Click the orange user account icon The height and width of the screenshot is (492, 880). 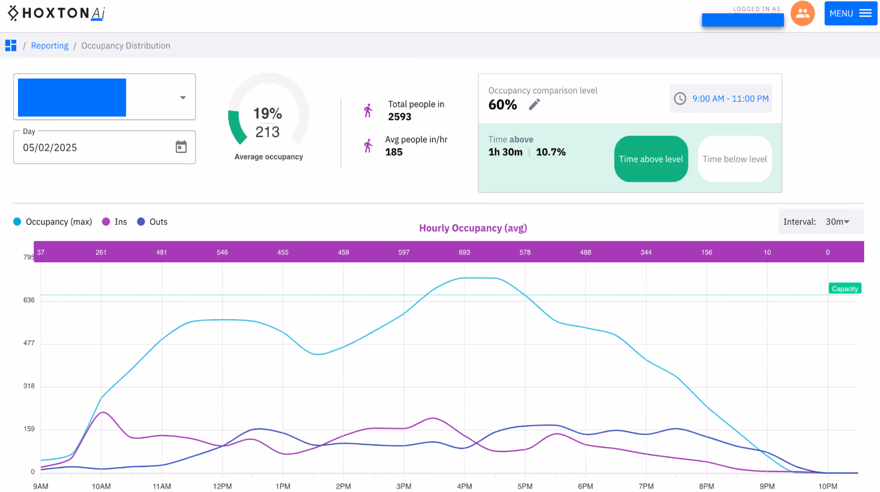(802, 13)
